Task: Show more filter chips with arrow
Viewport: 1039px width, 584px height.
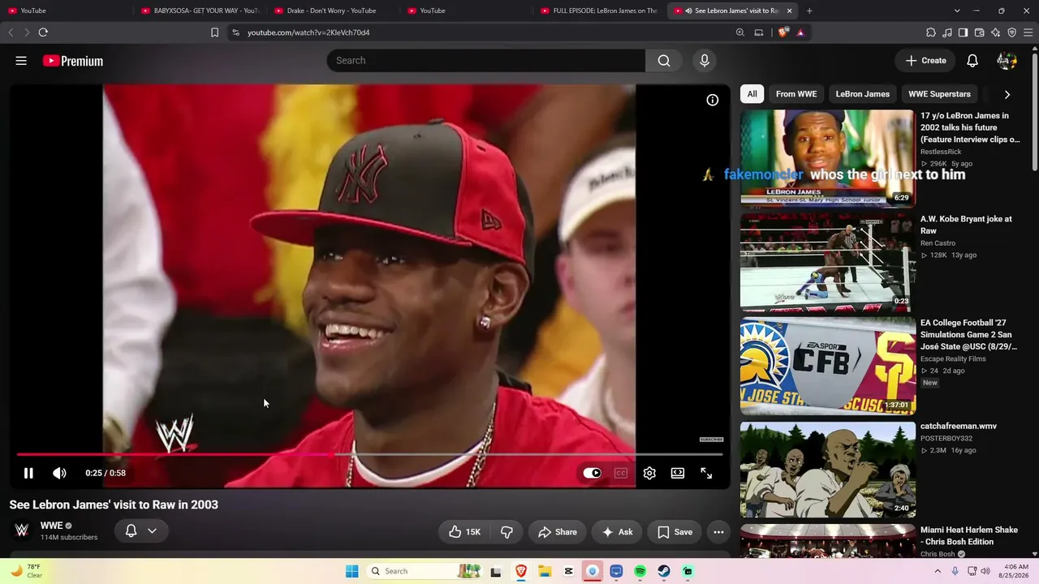Action: [x=1007, y=94]
